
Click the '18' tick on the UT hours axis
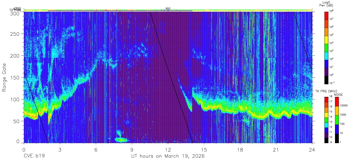pyautogui.click(x=240, y=150)
